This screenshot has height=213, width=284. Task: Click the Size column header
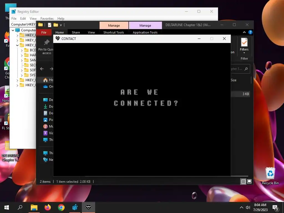click(234, 80)
